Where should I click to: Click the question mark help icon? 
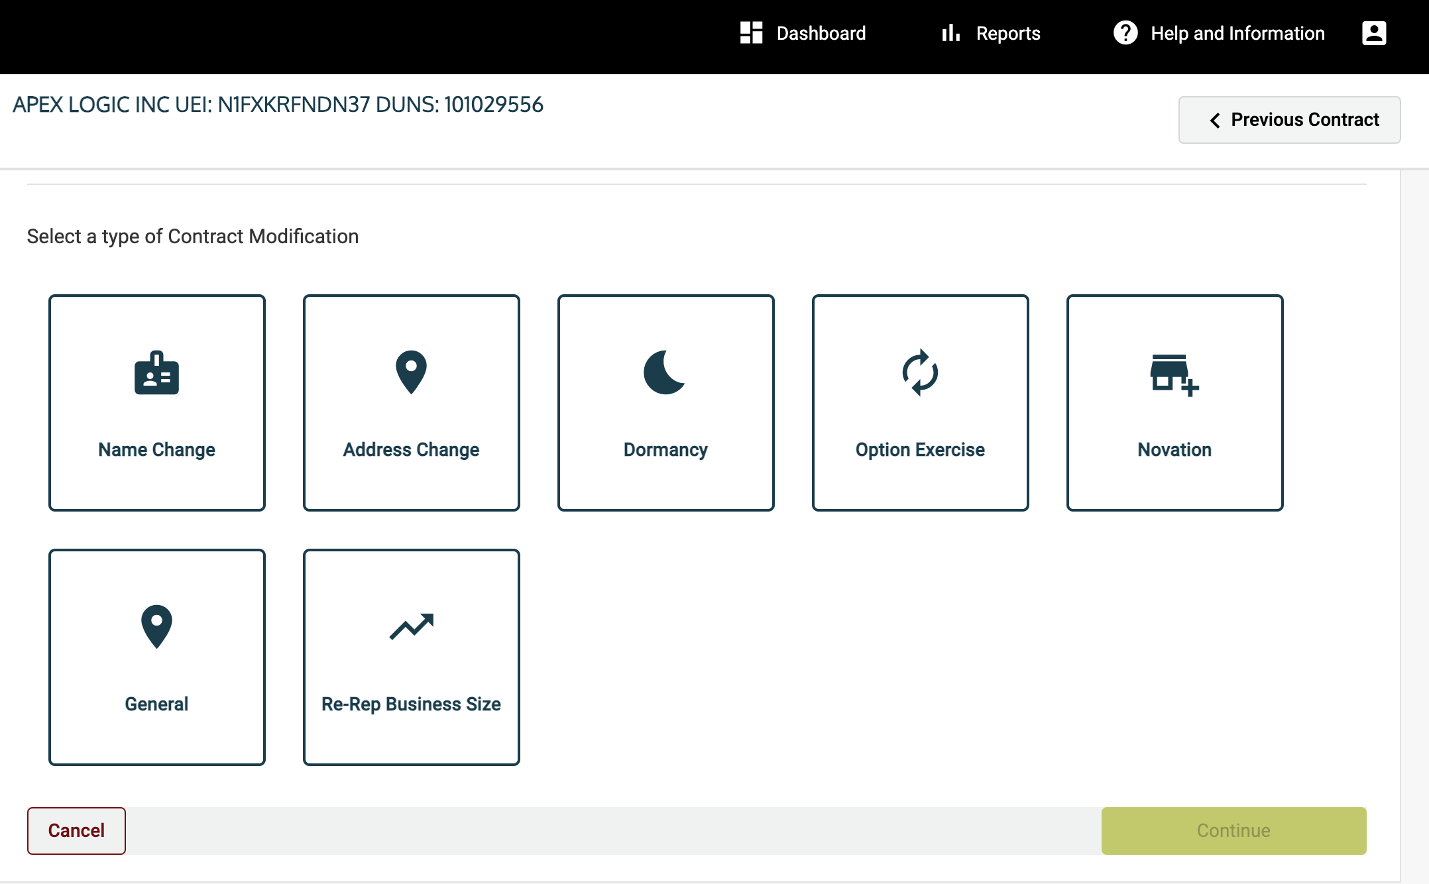point(1125,33)
